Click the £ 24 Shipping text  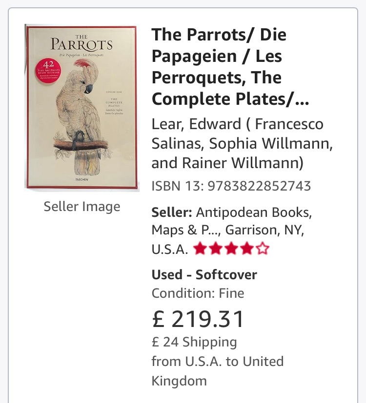[194, 342]
